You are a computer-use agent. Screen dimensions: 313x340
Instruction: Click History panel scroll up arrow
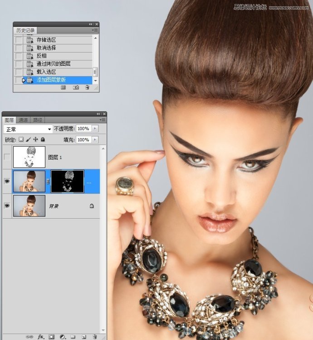click(95, 38)
